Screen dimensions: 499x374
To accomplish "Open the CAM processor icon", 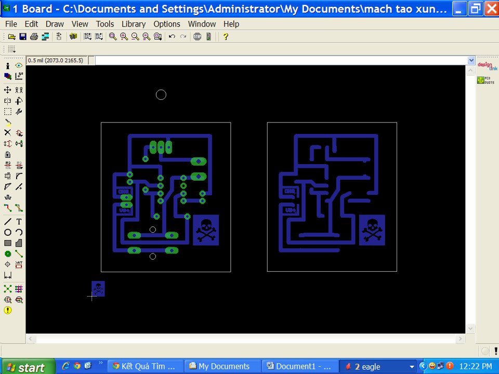I will pyautogui.click(x=45, y=36).
